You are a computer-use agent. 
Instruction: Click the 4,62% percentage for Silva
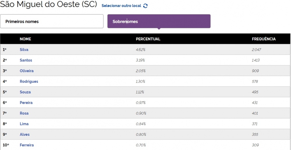pyautogui.click(x=141, y=50)
